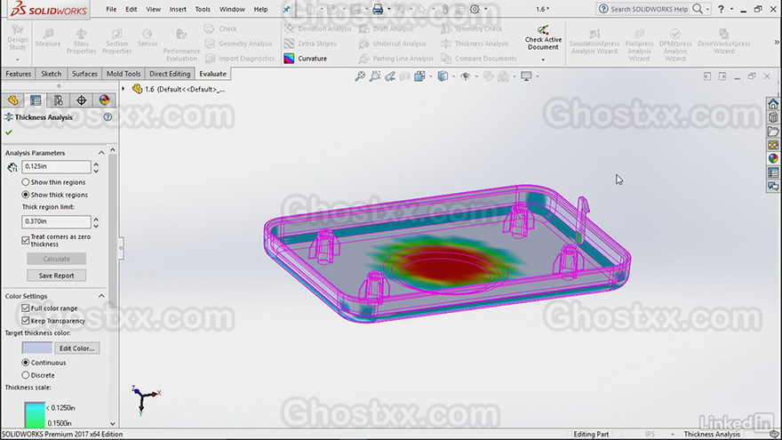The image size is (782, 440).
Task: Open the Design Study dropdown arrow
Action: [x=18, y=60]
